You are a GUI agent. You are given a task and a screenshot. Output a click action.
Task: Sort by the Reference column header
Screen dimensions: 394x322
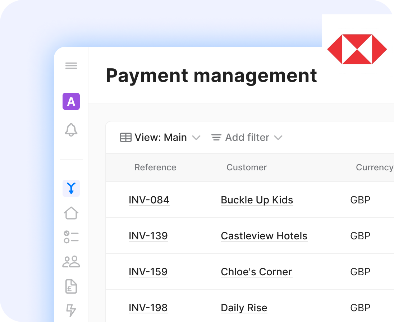[x=155, y=167]
